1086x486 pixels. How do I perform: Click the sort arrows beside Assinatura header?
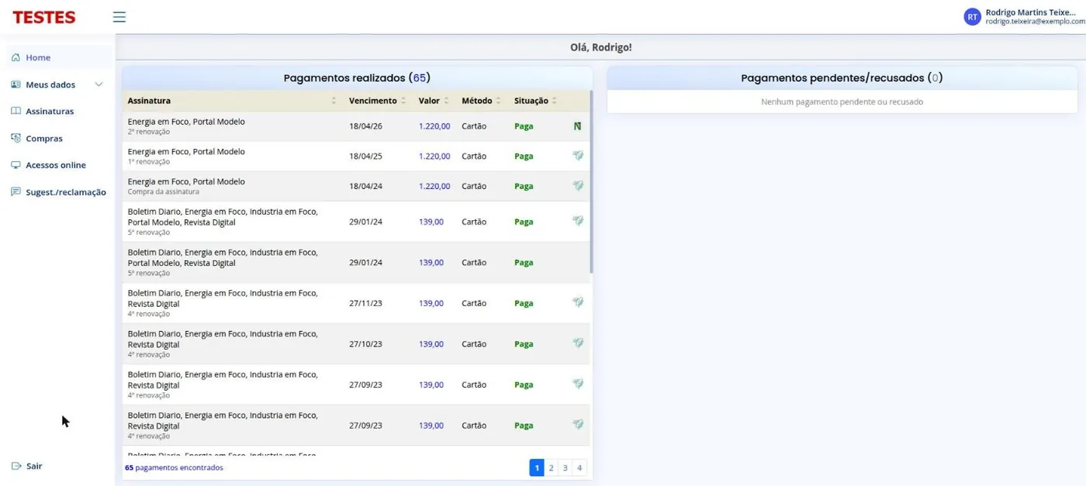pos(334,101)
